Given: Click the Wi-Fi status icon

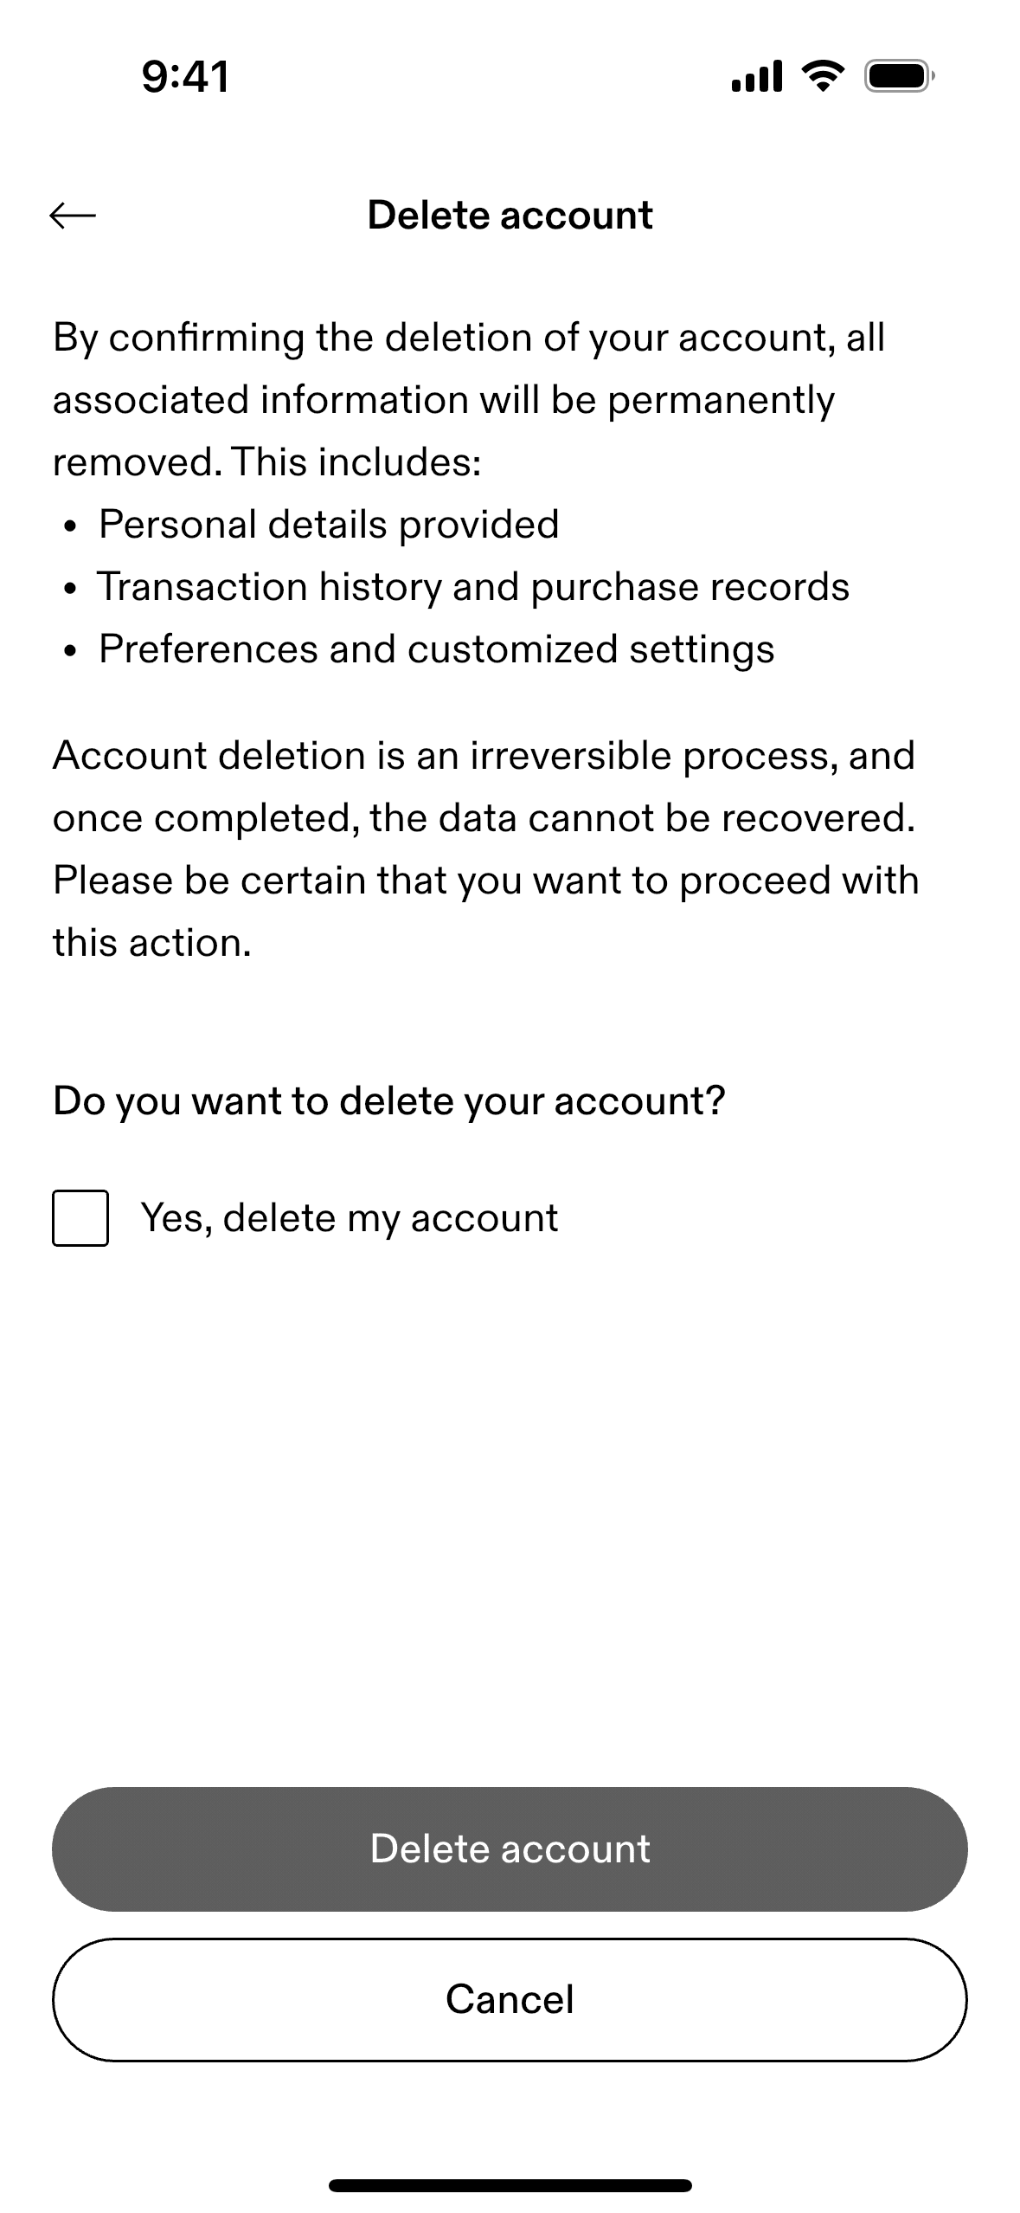Looking at the screenshot, I should pyautogui.click(x=823, y=76).
